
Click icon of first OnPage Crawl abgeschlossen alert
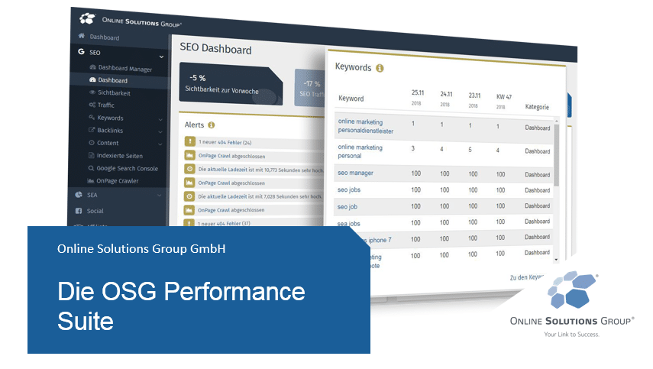[x=190, y=155]
